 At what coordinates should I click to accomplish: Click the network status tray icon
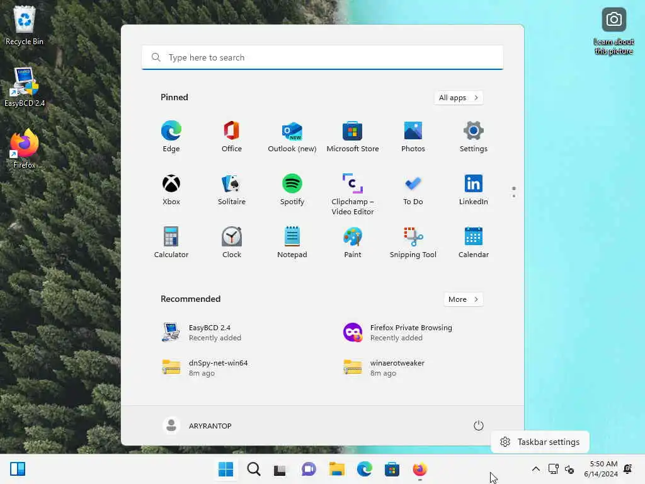coord(553,469)
